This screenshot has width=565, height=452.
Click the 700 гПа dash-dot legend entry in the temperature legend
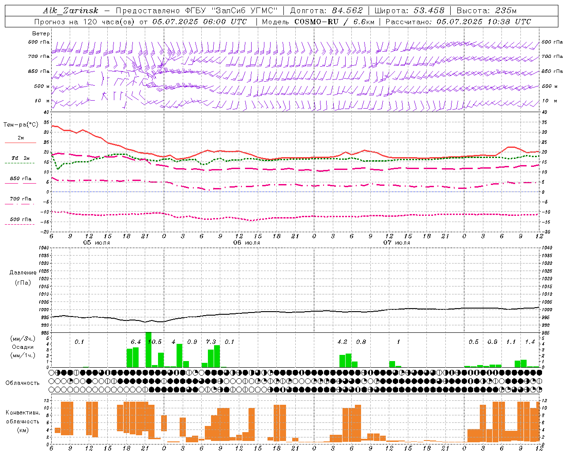[20, 199]
